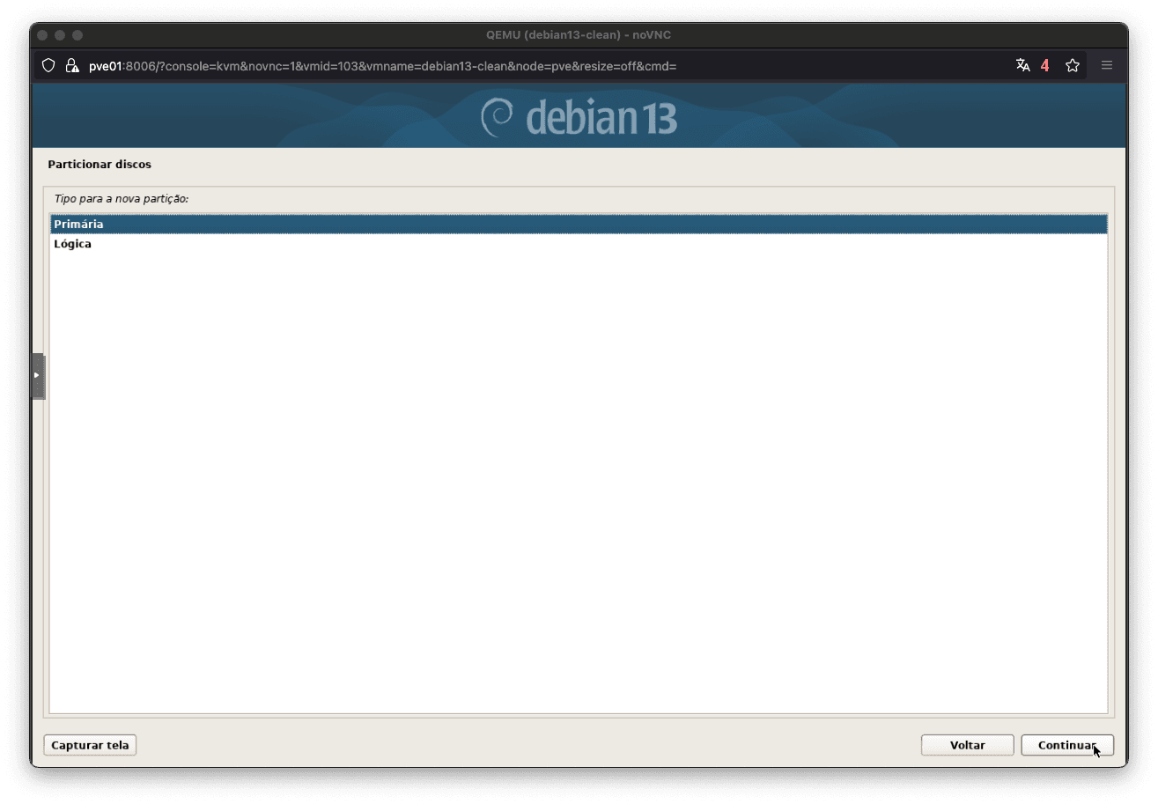Close window with the leftmost title bar button
Image resolution: width=1158 pixels, height=804 pixels.
42,35
